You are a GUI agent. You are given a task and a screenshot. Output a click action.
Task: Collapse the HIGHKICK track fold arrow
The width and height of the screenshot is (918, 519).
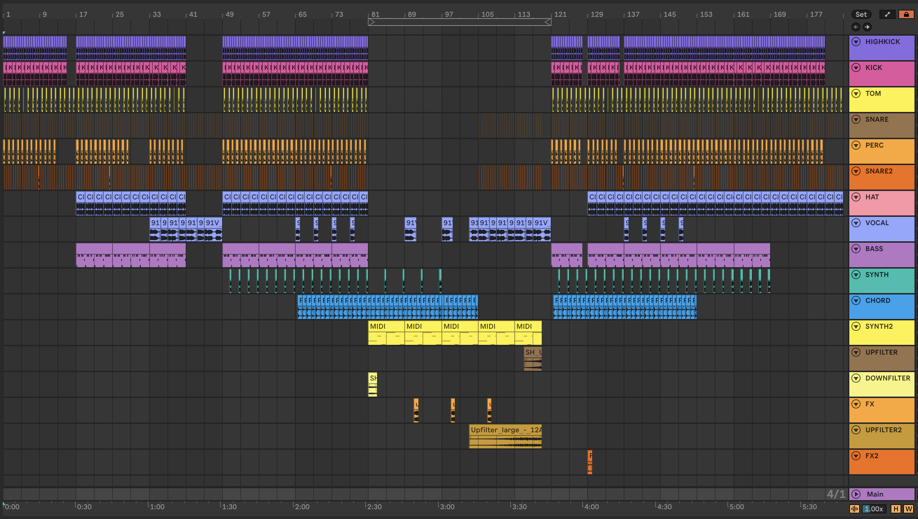click(856, 42)
